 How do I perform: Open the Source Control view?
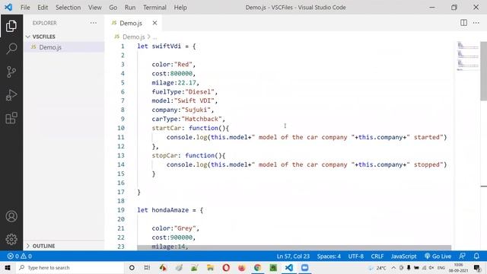coord(11,72)
